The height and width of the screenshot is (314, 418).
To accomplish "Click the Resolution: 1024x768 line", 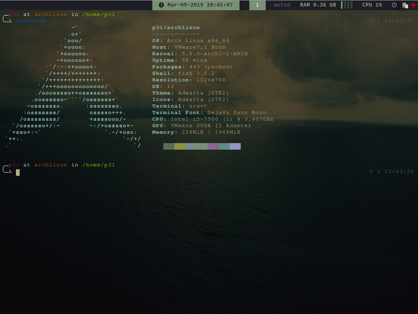I will pos(189,80).
